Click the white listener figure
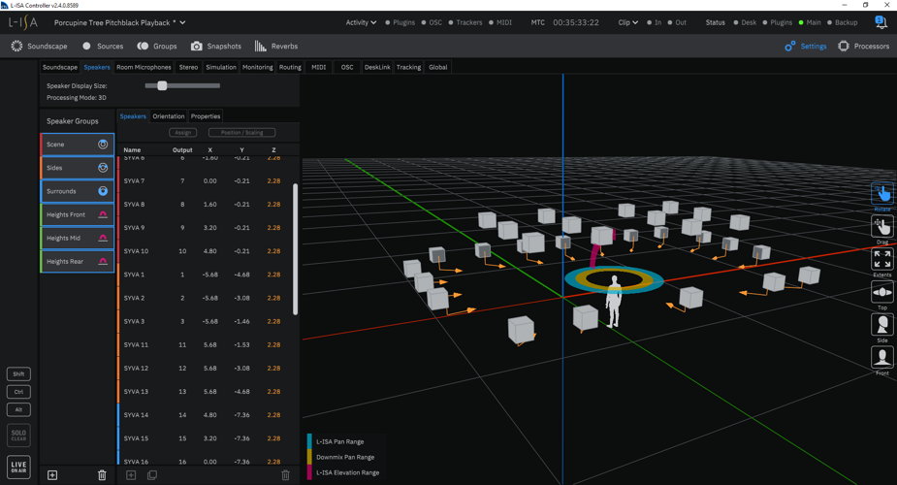 pos(614,301)
